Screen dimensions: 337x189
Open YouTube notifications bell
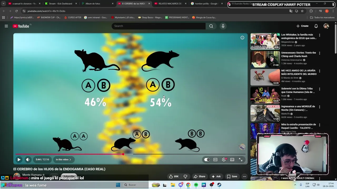pyautogui.click(x=316, y=26)
